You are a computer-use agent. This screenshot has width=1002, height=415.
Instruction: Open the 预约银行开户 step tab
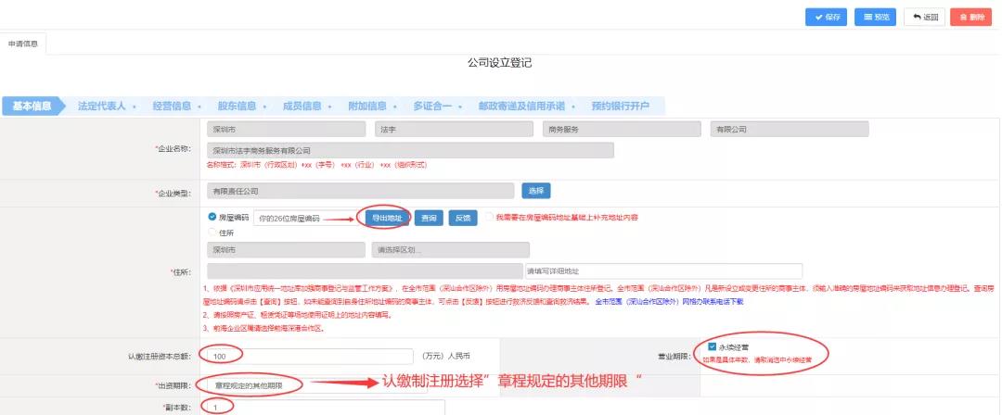pos(620,106)
